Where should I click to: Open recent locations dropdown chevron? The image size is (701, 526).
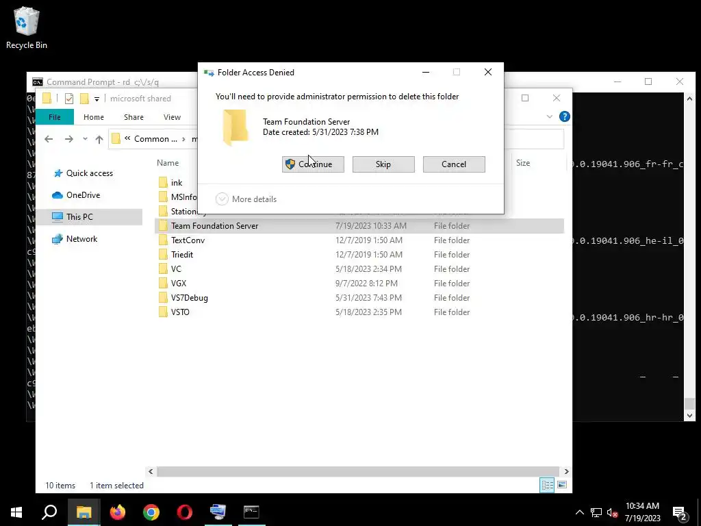coord(85,139)
